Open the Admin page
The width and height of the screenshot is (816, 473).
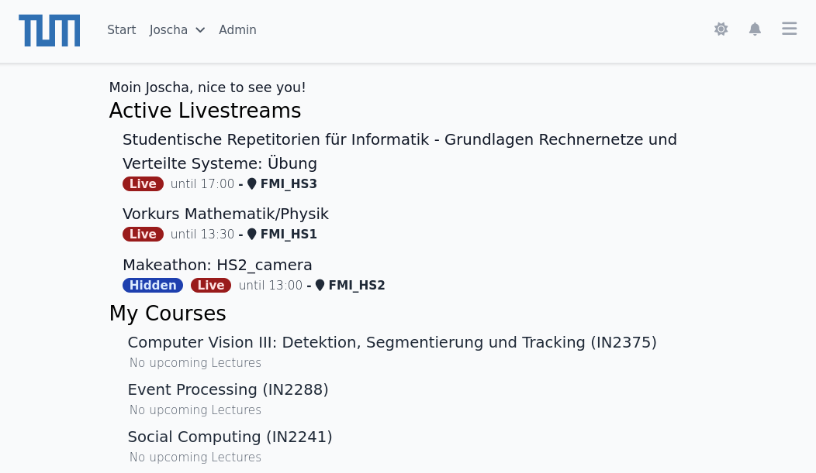[x=237, y=30]
